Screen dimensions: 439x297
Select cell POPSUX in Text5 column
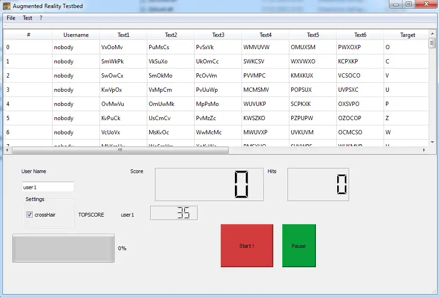[x=313, y=90]
